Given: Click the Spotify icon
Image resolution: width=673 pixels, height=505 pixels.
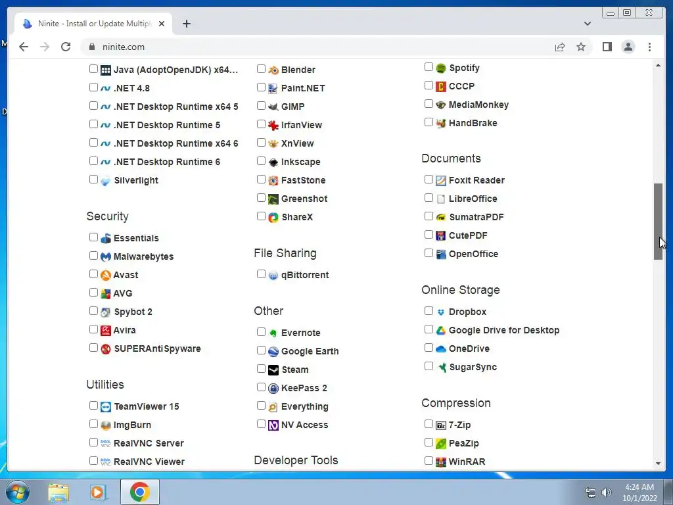Looking at the screenshot, I should (x=441, y=68).
